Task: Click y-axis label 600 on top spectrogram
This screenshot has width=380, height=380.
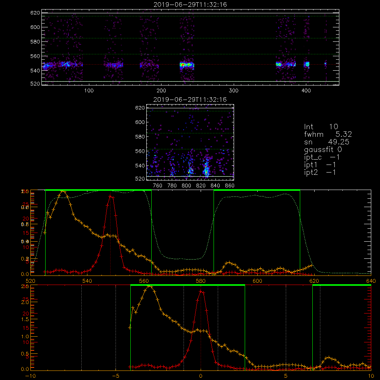Action: [35, 27]
